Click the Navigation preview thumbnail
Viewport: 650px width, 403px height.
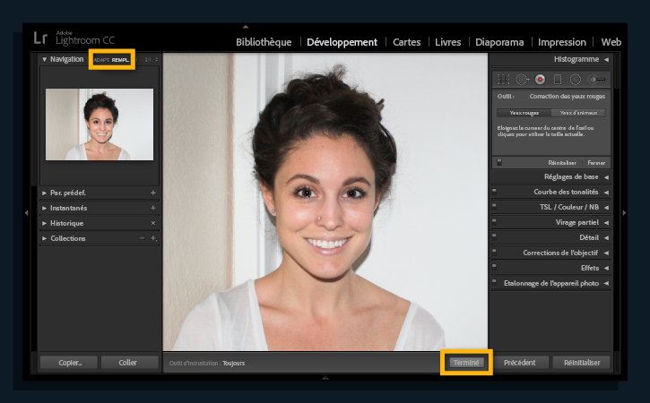pyautogui.click(x=100, y=124)
